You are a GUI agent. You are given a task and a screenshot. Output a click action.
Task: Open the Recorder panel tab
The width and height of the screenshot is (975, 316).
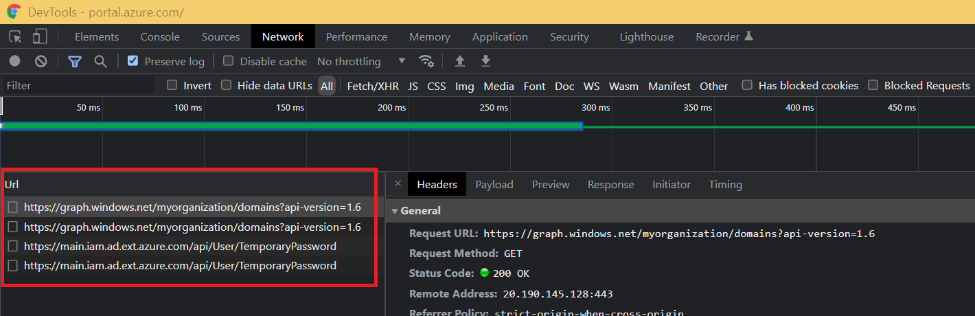[724, 37]
